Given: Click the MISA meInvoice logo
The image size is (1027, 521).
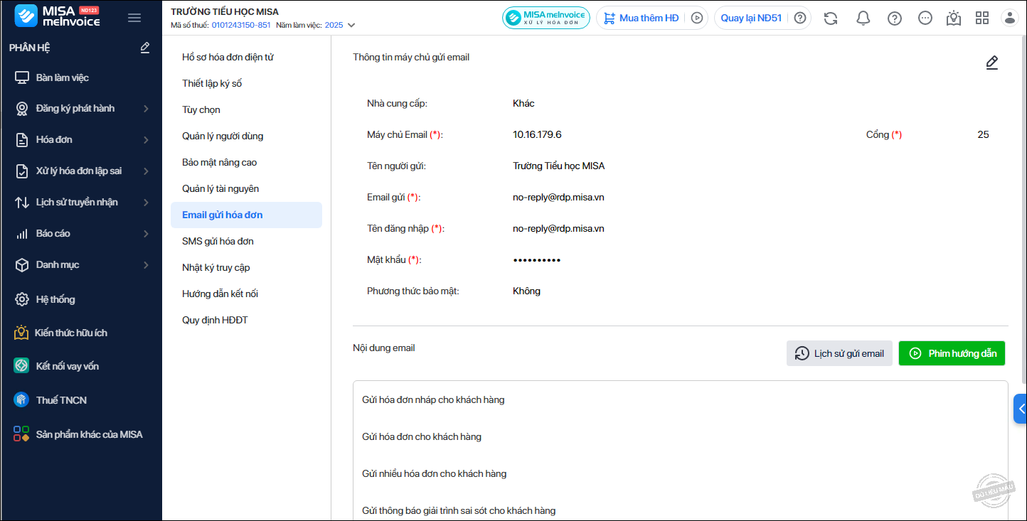Looking at the screenshot, I should (58, 16).
